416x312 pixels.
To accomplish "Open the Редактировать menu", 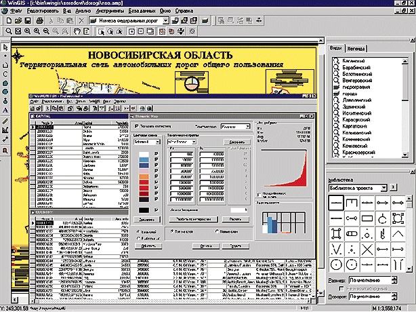I will point(43,11).
